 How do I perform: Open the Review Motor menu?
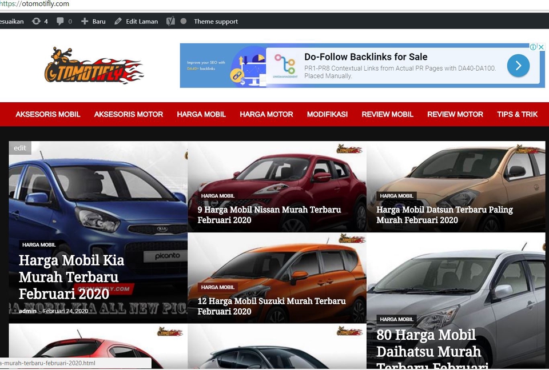click(x=455, y=114)
